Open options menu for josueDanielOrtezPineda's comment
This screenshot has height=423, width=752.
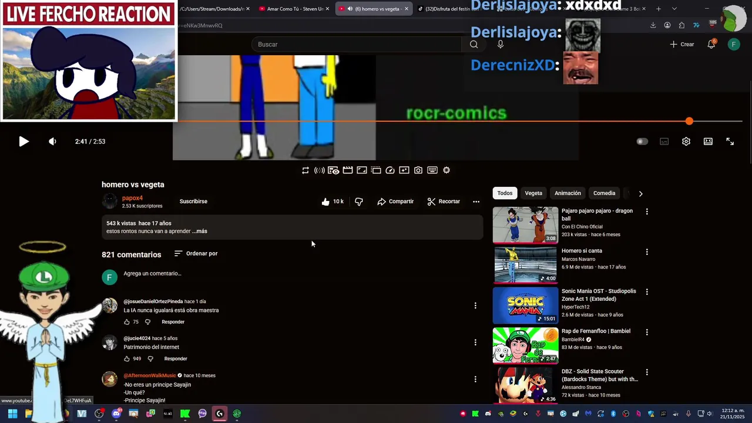tap(475, 305)
